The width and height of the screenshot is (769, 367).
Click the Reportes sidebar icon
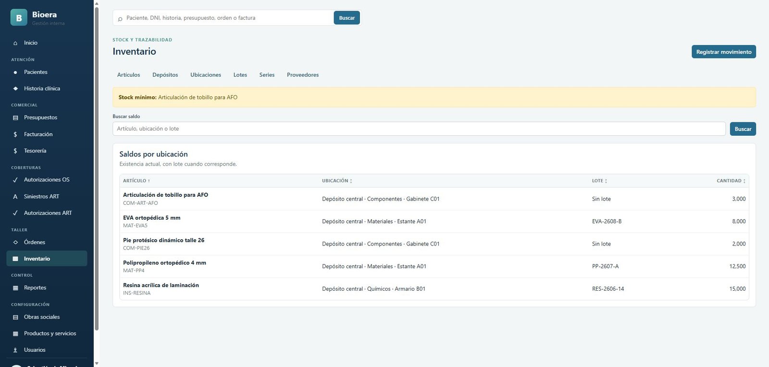tap(15, 288)
